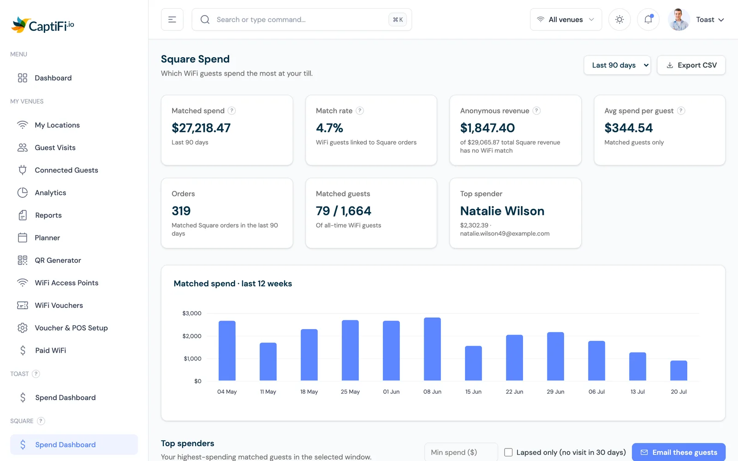Viewport: 738px width, 461px height.
Task: Click the user profile avatar
Action: [x=679, y=19]
